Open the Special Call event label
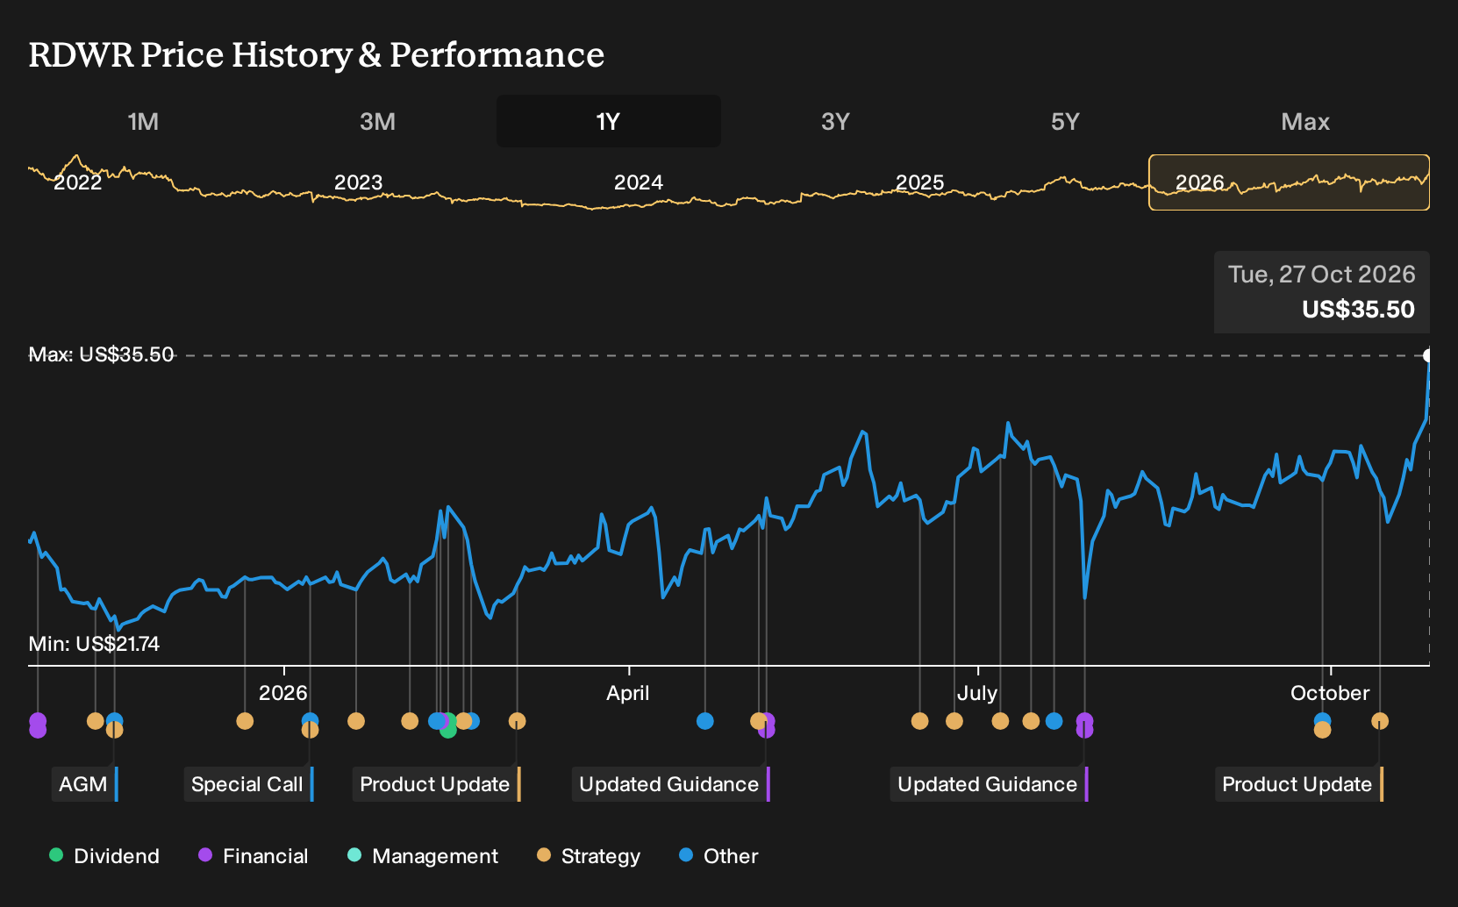The image size is (1458, 907). click(x=247, y=784)
